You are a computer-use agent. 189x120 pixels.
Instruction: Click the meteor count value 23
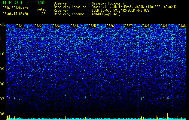44,14
